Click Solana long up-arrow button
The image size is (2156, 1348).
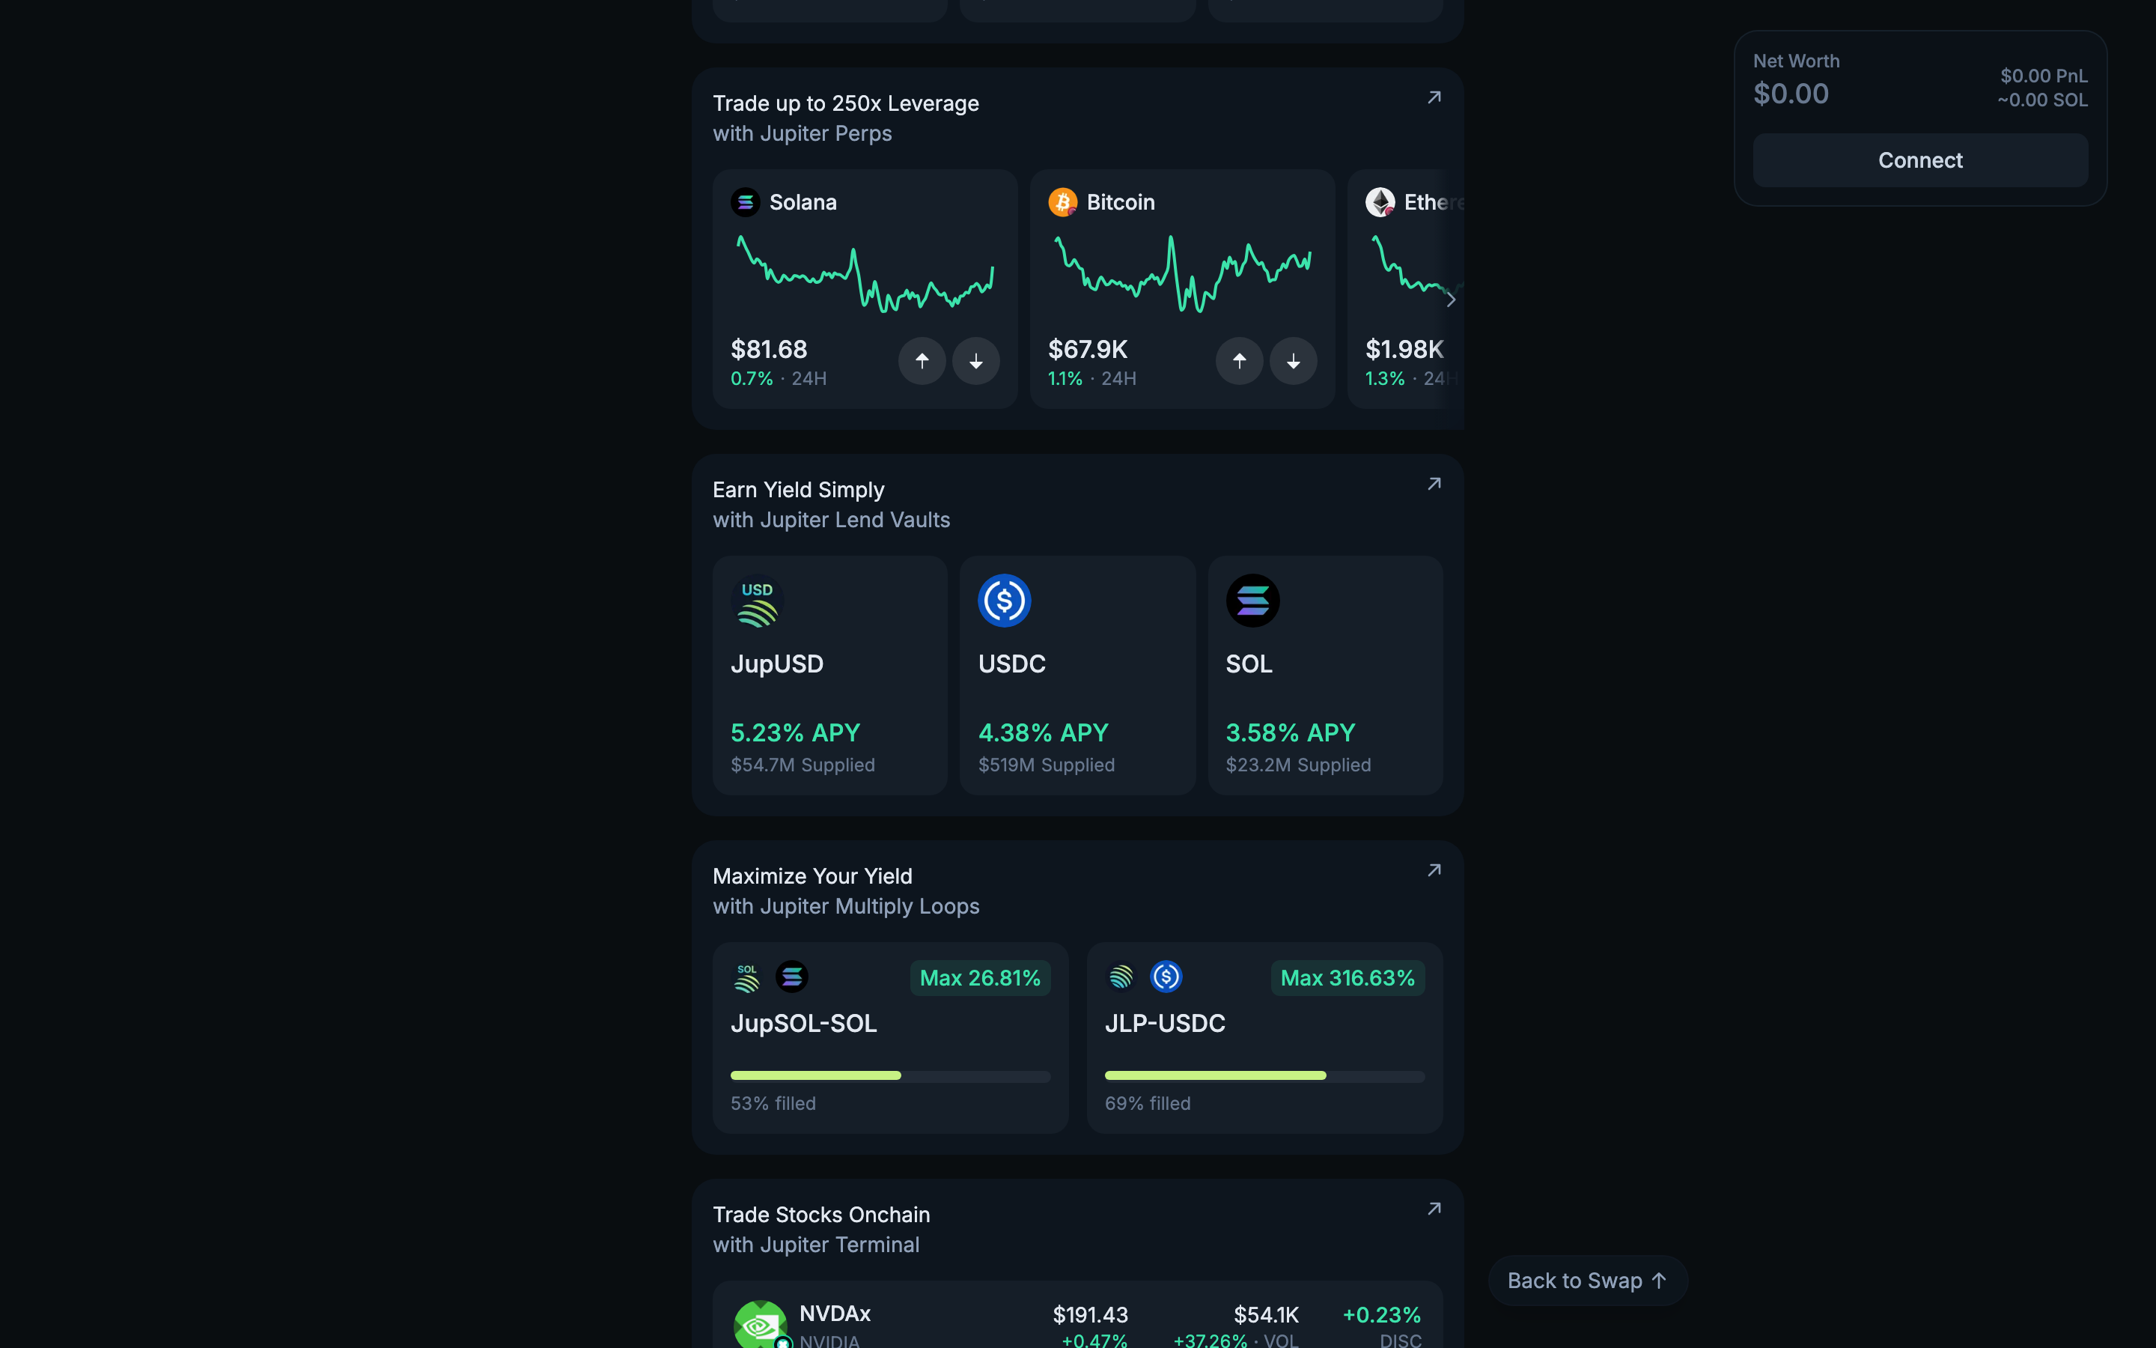click(x=922, y=360)
